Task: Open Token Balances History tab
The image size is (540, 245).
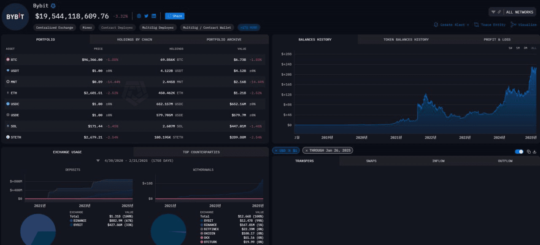Action: tap(406, 39)
